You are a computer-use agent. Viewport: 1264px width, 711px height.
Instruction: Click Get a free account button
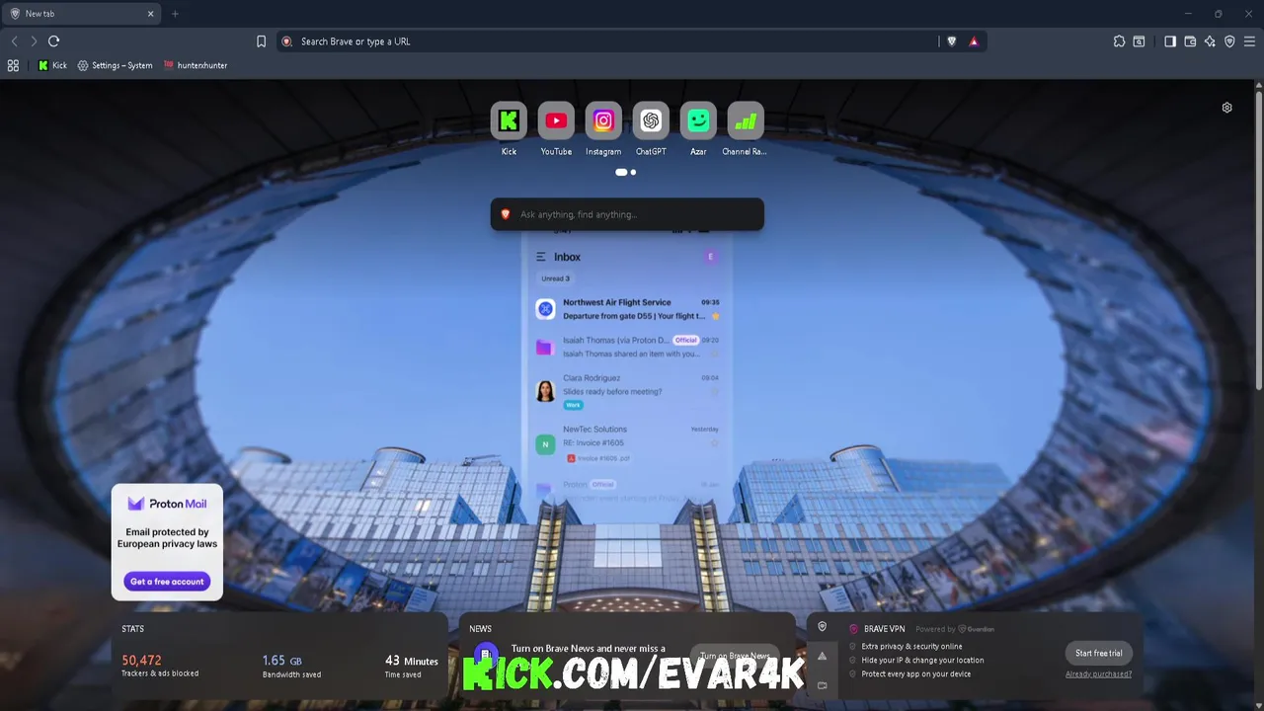tap(167, 582)
